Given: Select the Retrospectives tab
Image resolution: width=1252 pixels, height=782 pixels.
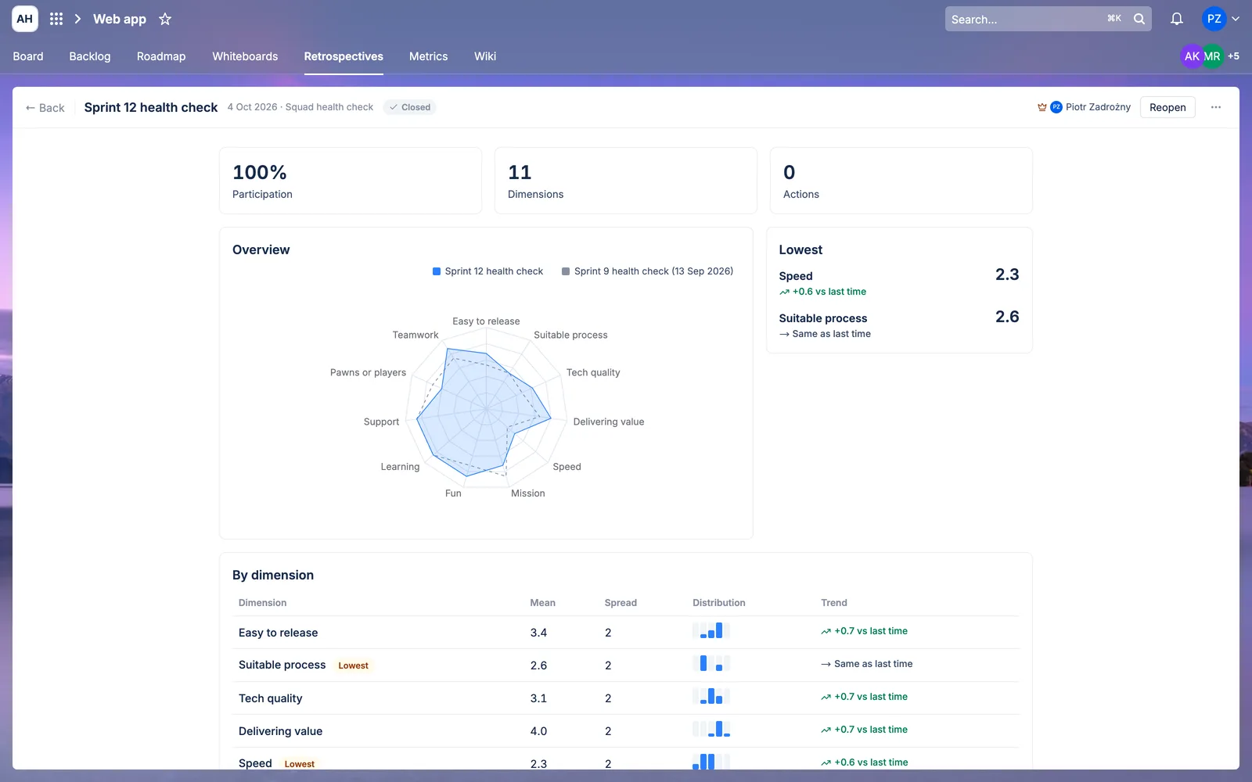Looking at the screenshot, I should tap(344, 56).
